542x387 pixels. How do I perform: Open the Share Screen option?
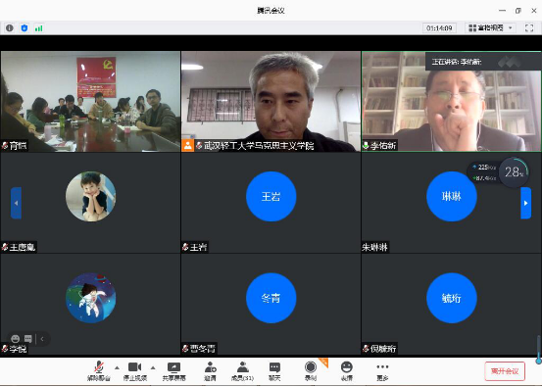[x=173, y=371]
